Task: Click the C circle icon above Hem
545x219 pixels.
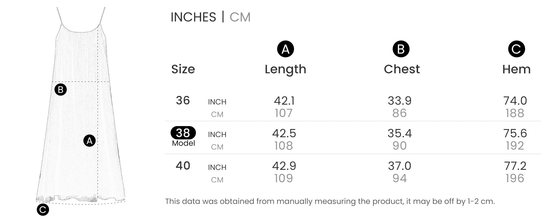Action: pos(516,49)
